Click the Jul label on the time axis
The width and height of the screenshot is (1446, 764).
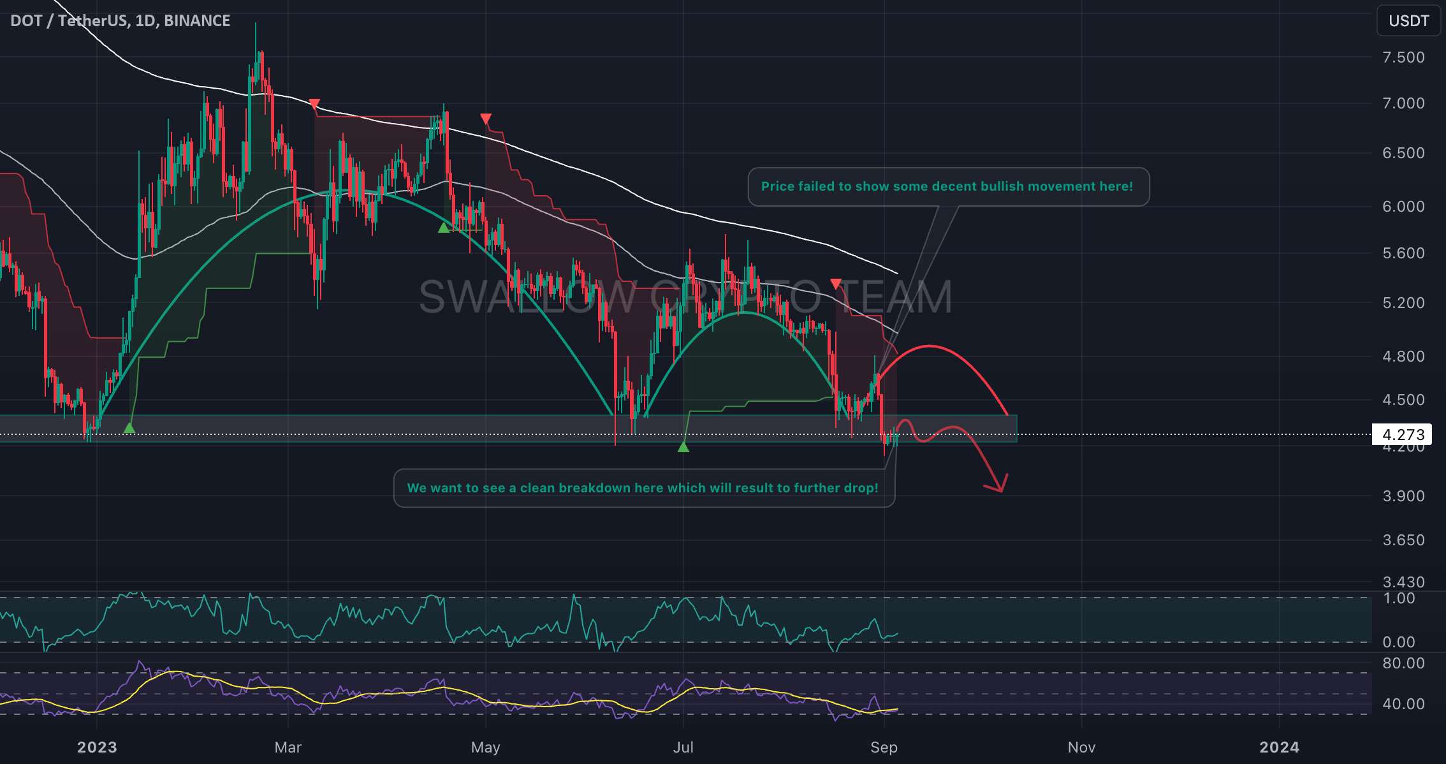pos(683,747)
